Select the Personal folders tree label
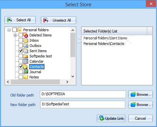This screenshot has height=127, width=157. [36, 30]
